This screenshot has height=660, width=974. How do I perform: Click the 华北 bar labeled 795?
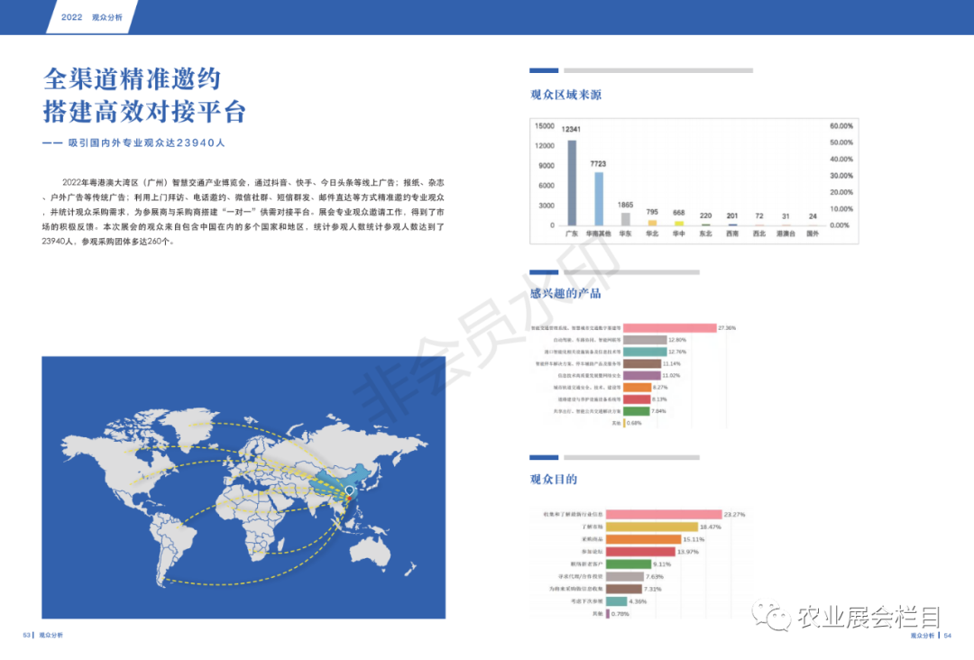[652, 223]
